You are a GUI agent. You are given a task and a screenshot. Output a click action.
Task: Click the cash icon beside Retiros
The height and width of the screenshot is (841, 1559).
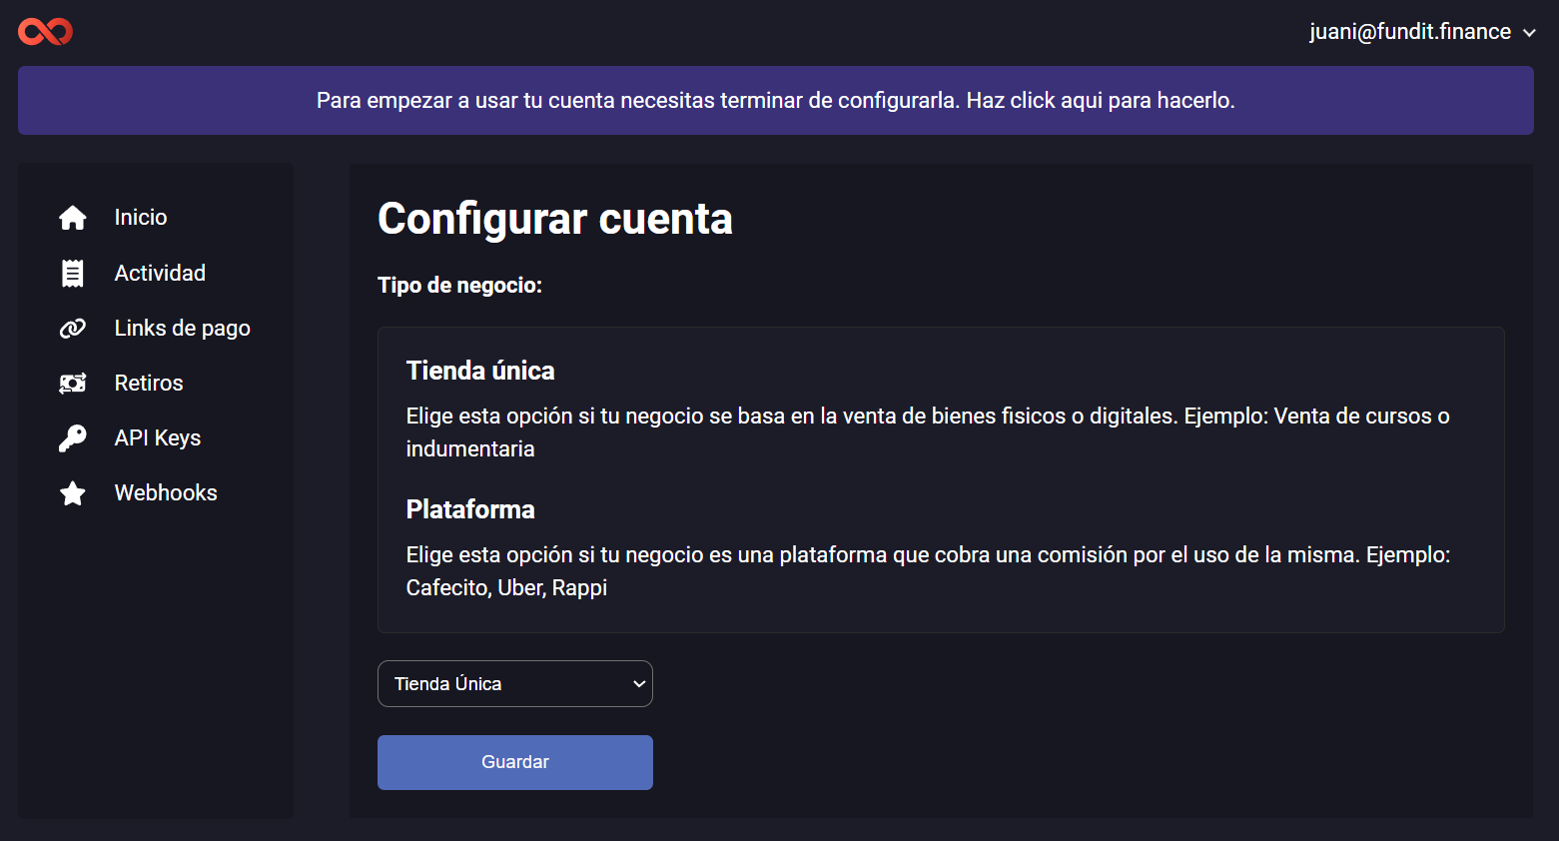point(73,384)
